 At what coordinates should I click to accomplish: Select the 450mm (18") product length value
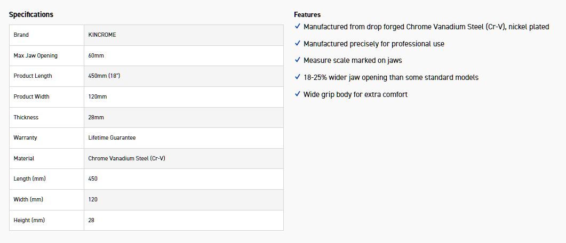click(x=104, y=76)
